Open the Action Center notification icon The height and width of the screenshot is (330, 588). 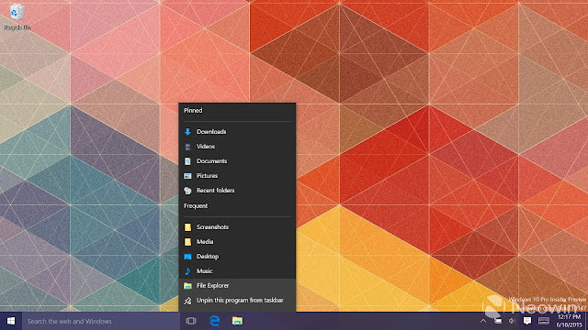pyautogui.click(x=527, y=321)
